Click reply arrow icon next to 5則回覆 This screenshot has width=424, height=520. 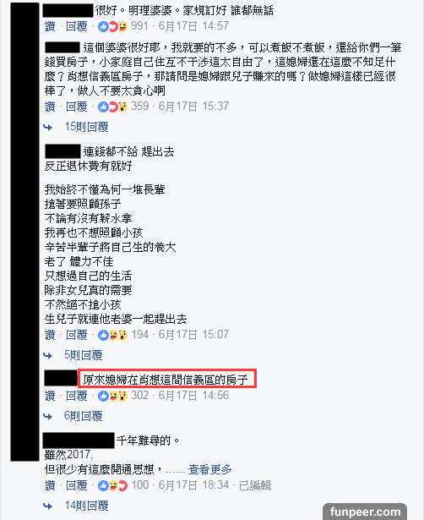click(x=48, y=355)
